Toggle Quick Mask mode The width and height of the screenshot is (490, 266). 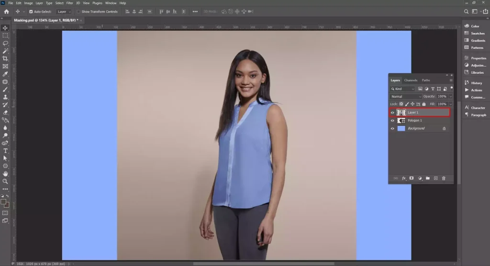(x=5, y=213)
